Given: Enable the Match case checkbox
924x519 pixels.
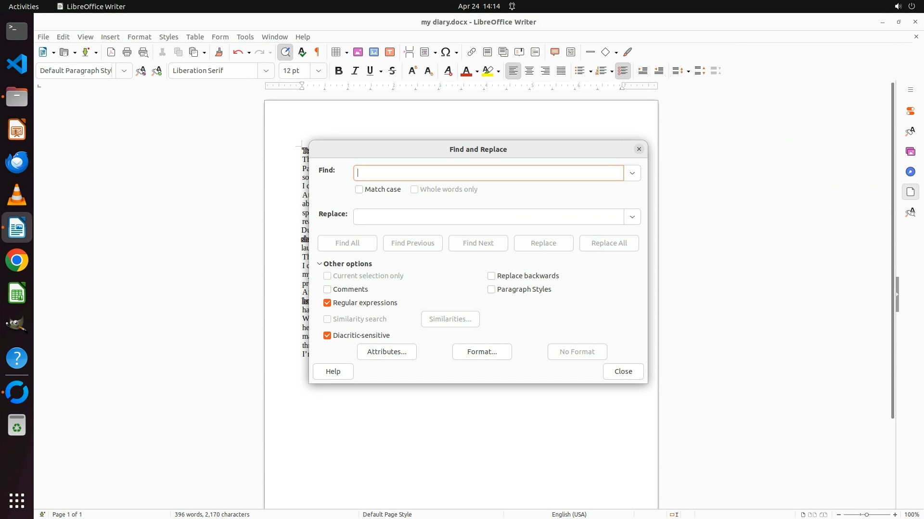Looking at the screenshot, I should (x=359, y=189).
